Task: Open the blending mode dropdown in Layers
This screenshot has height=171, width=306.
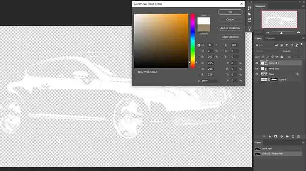Action: pyautogui.click(x=267, y=51)
